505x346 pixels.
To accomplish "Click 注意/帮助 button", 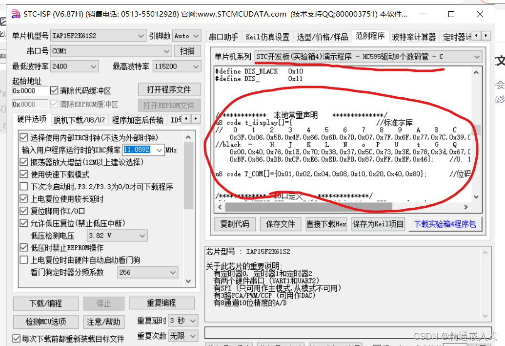I will point(104,322).
